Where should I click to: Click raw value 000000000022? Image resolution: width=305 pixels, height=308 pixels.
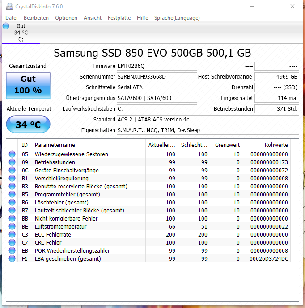(269, 227)
